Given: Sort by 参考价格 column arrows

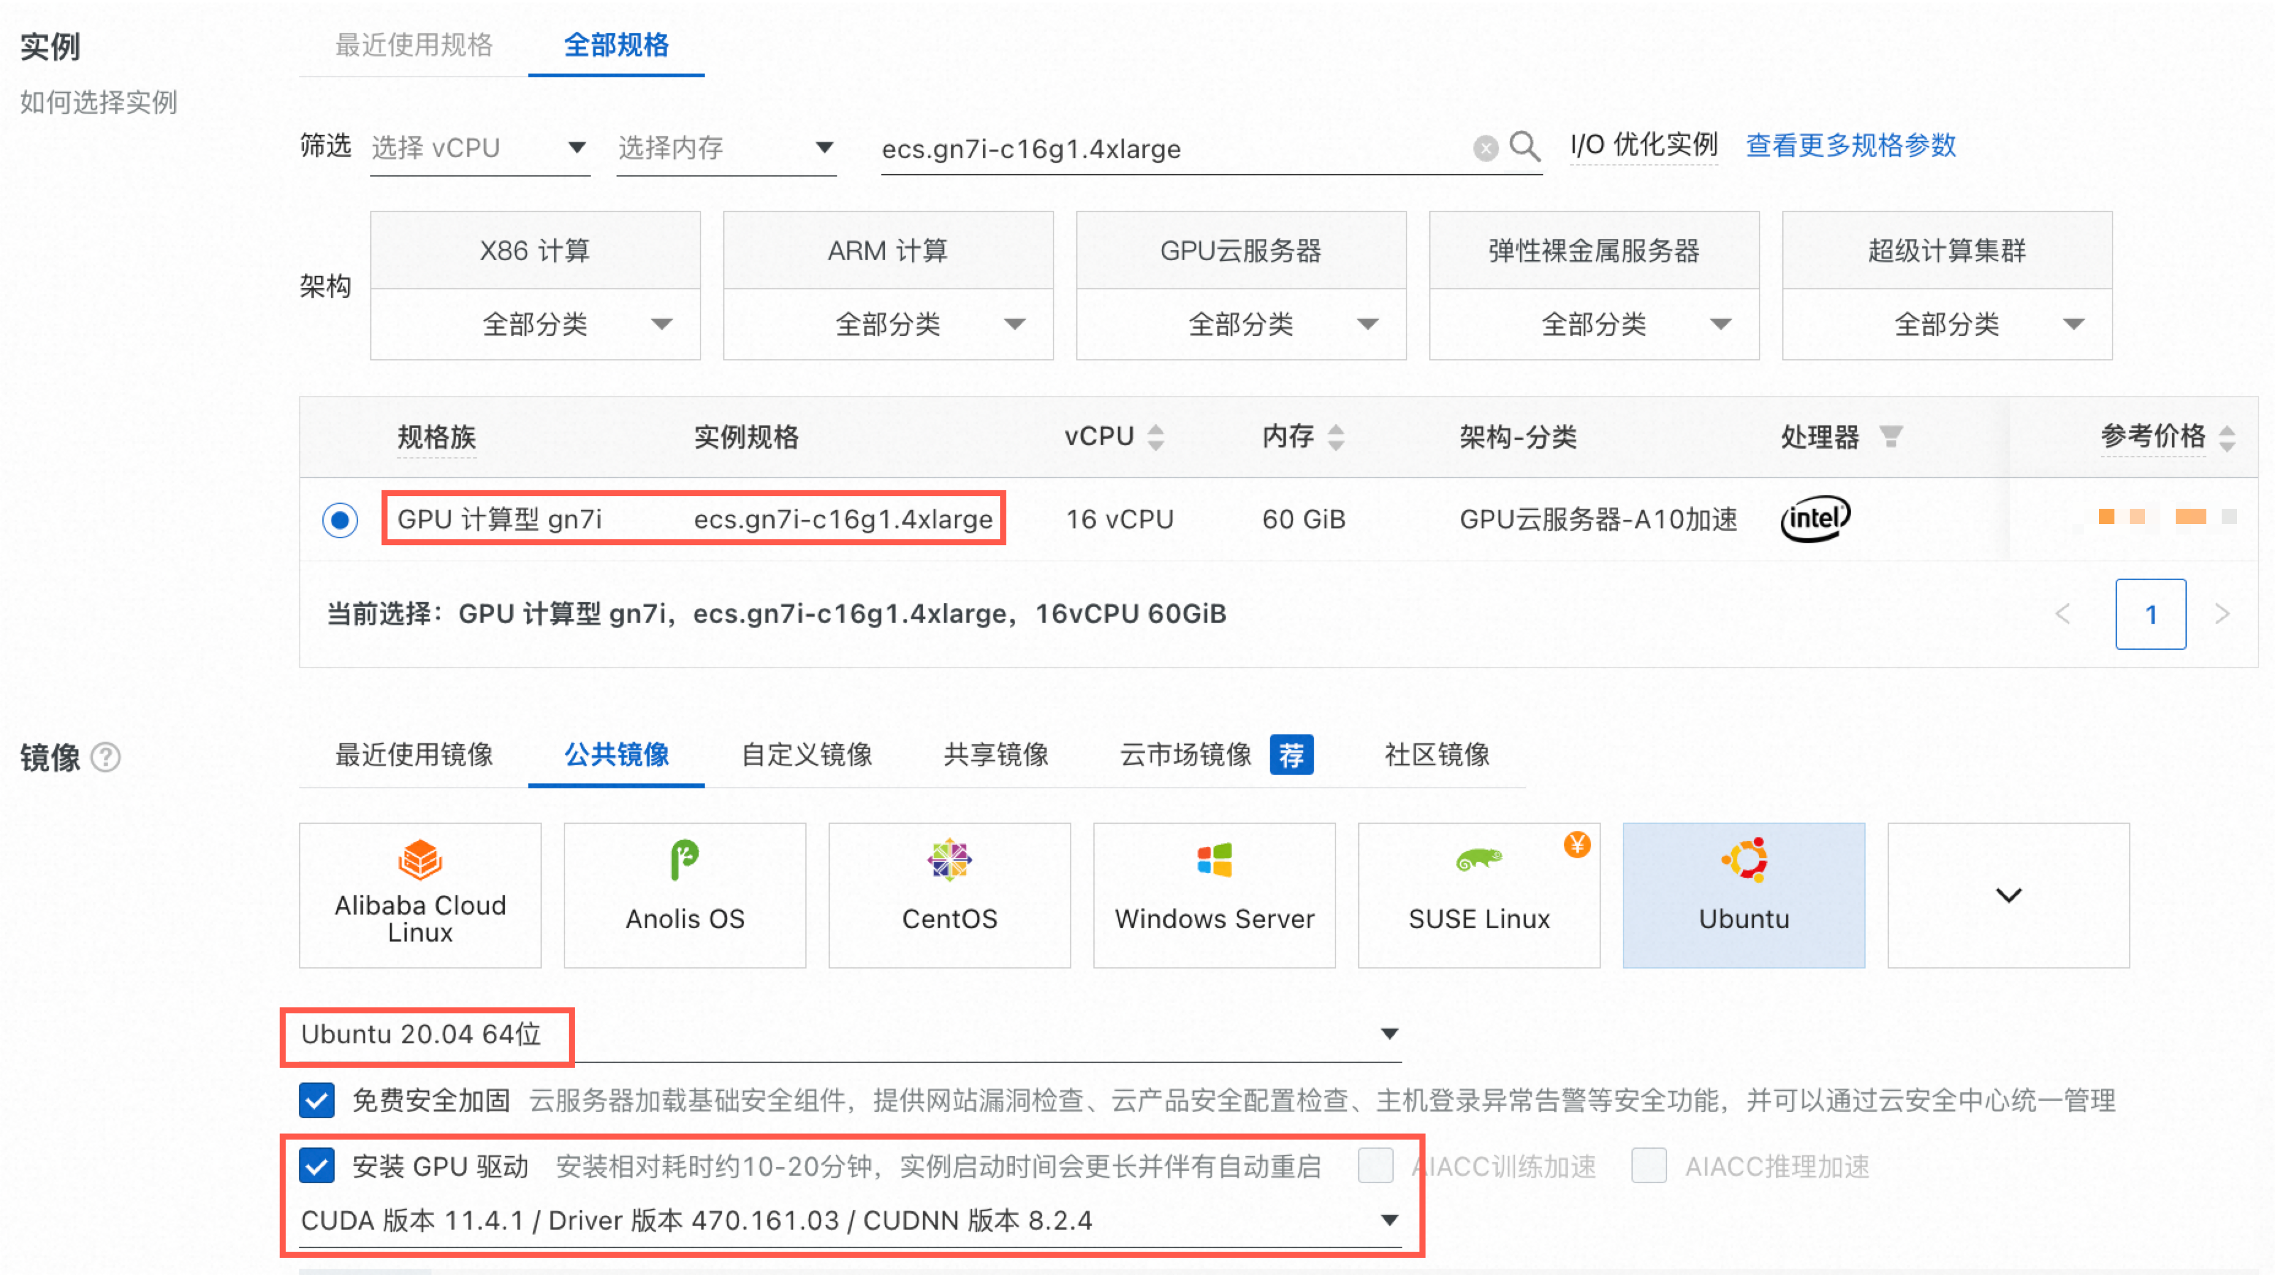Looking at the screenshot, I should click(x=2227, y=438).
